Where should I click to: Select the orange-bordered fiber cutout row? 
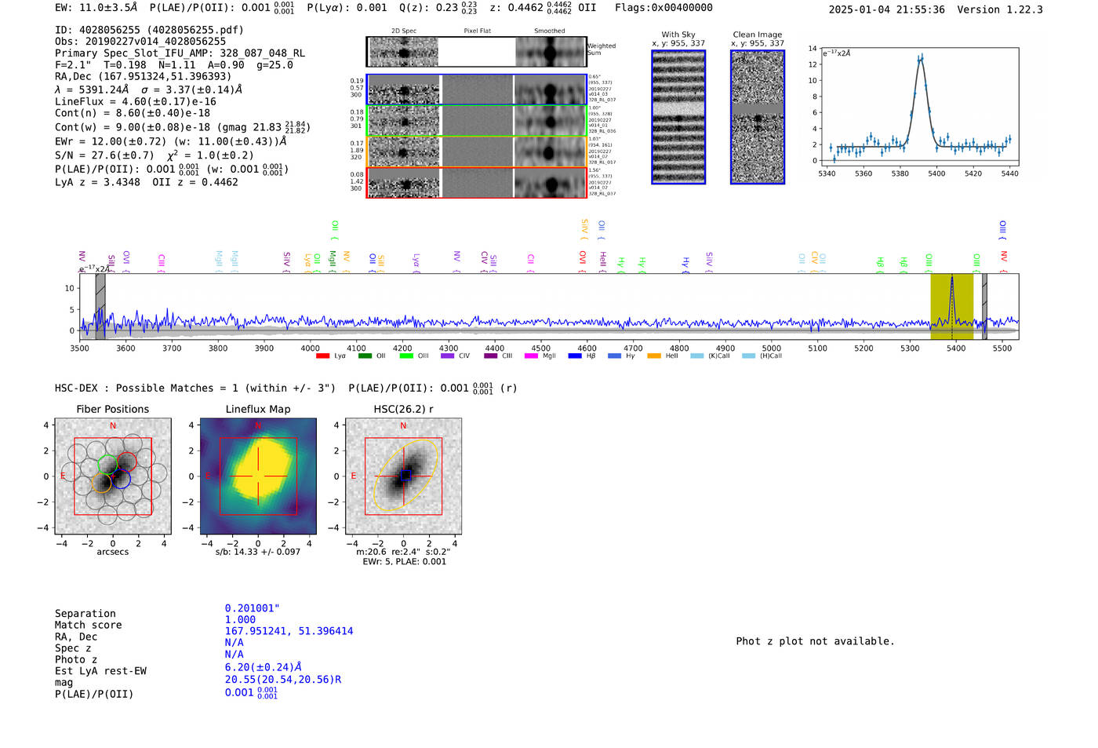pos(476,151)
